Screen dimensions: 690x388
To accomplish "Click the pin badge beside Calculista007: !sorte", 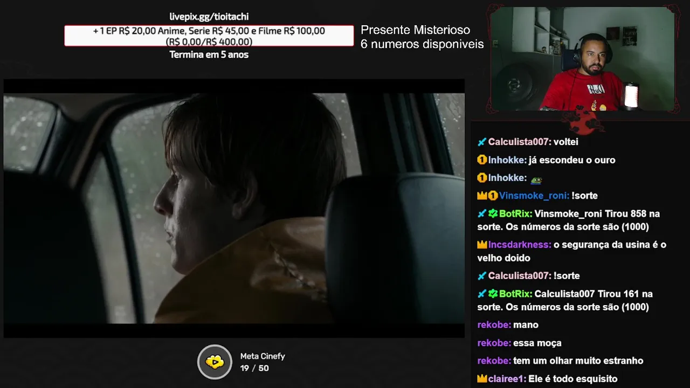I will click(482, 276).
